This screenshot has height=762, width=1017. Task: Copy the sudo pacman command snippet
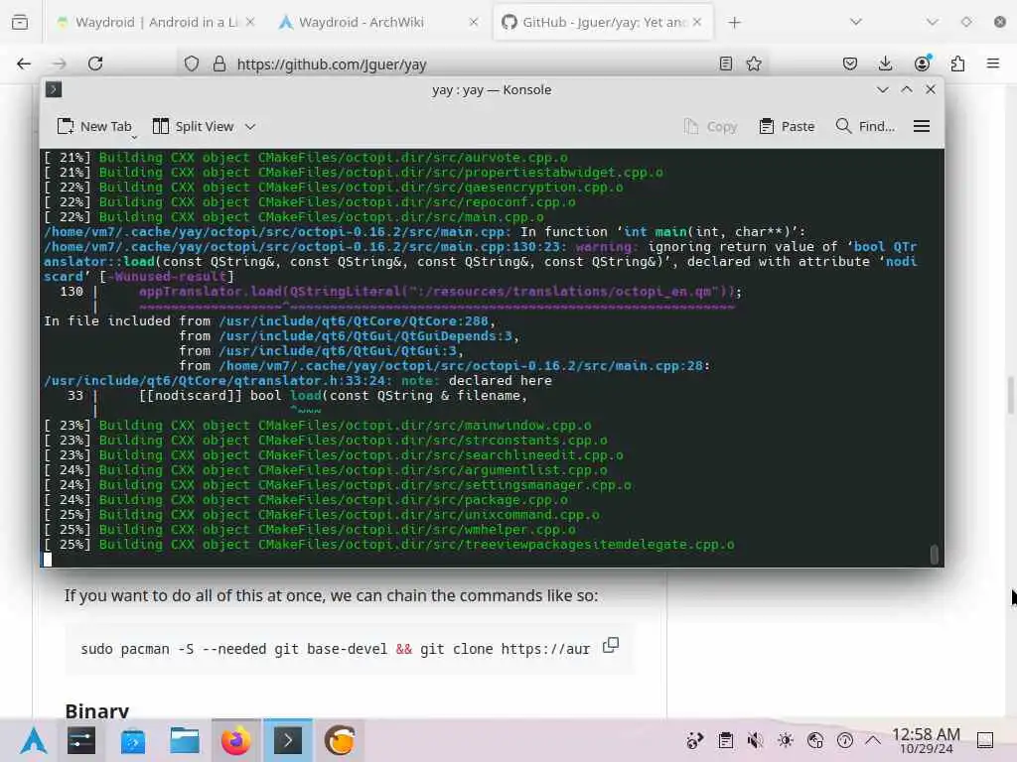pos(611,645)
